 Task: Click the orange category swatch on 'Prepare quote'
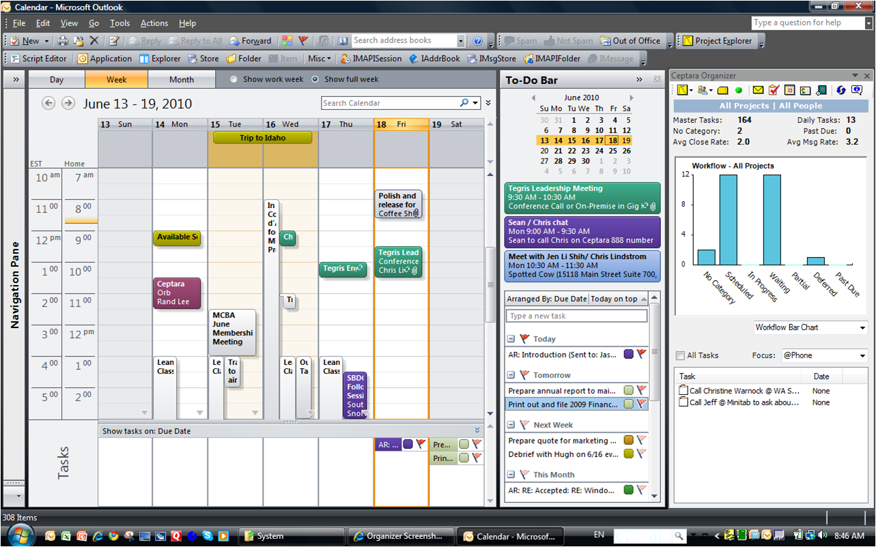click(629, 441)
